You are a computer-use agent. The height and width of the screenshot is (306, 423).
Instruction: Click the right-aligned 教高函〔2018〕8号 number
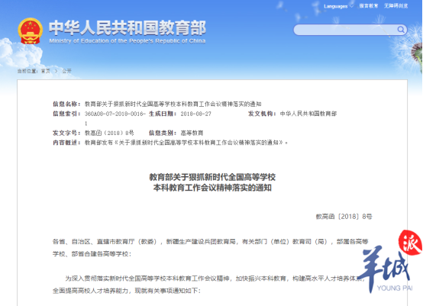point(344,217)
